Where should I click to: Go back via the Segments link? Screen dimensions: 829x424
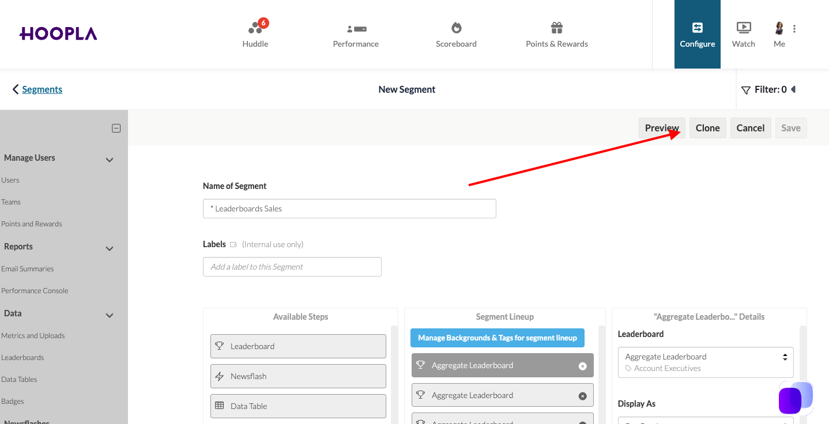point(42,89)
